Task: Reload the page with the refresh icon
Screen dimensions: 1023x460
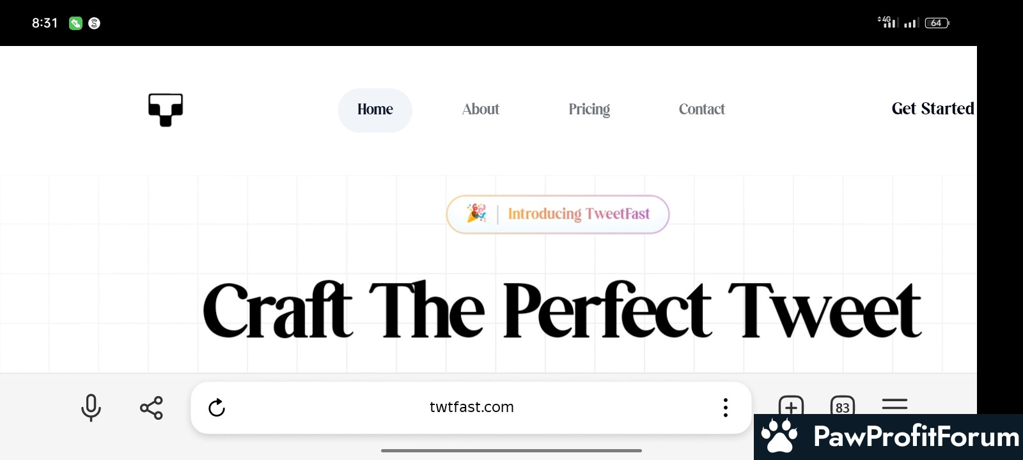Action: 217,408
